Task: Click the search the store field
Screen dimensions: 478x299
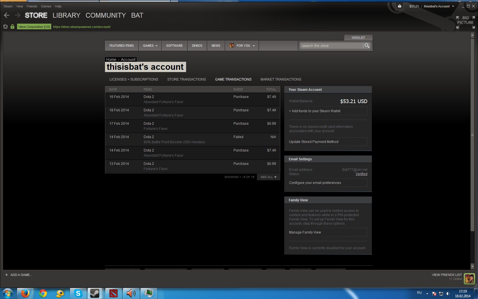Action: point(331,46)
